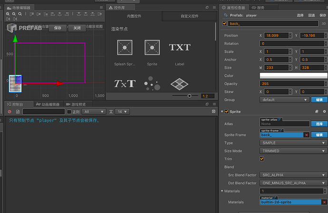This screenshot has width=328, height=213.
Task: Open the 动画编辑器 tab
Action: [48, 104]
